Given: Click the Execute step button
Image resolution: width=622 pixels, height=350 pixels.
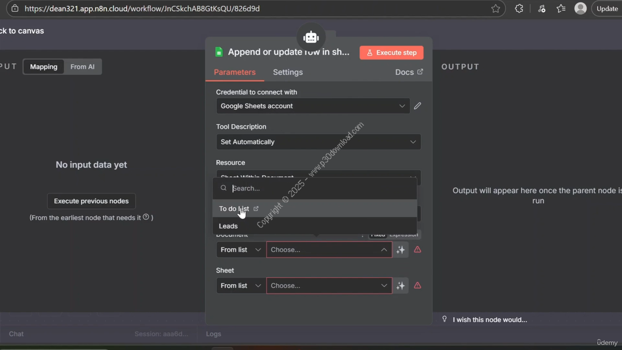Looking at the screenshot, I should pyautogui.click(x=391, y=52).
